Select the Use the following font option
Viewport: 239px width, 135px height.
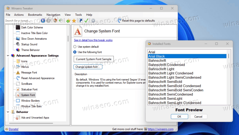75,52
